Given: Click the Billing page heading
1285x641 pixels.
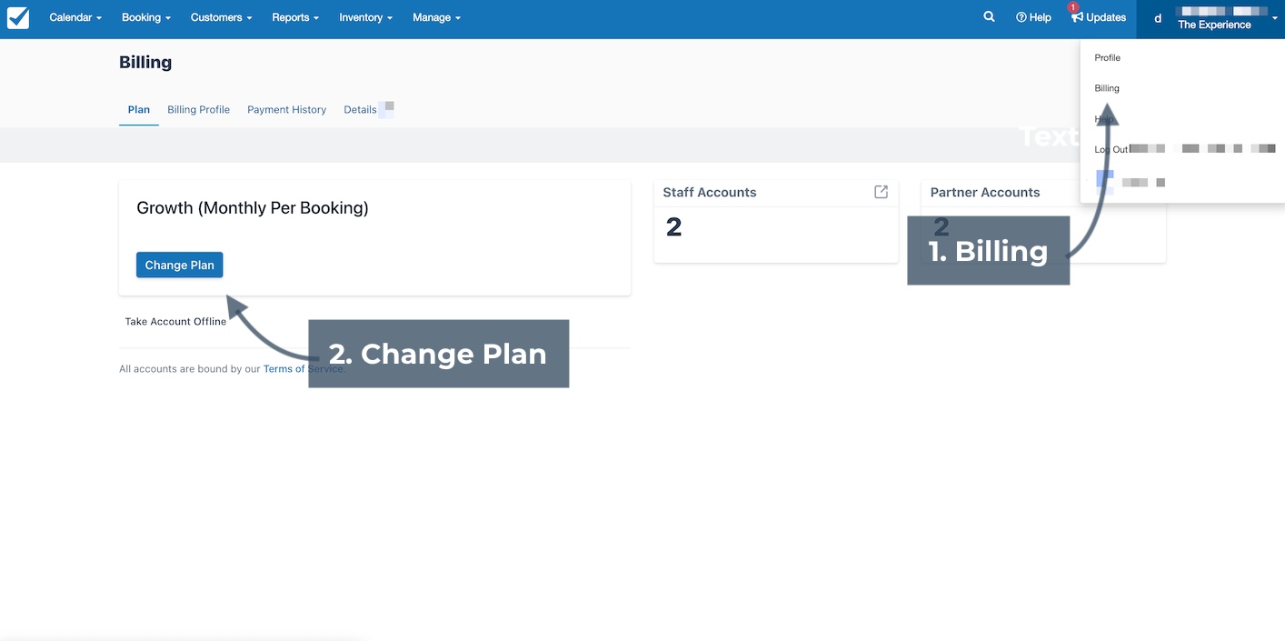Looking at the screenshot, I should coord(145,62).
